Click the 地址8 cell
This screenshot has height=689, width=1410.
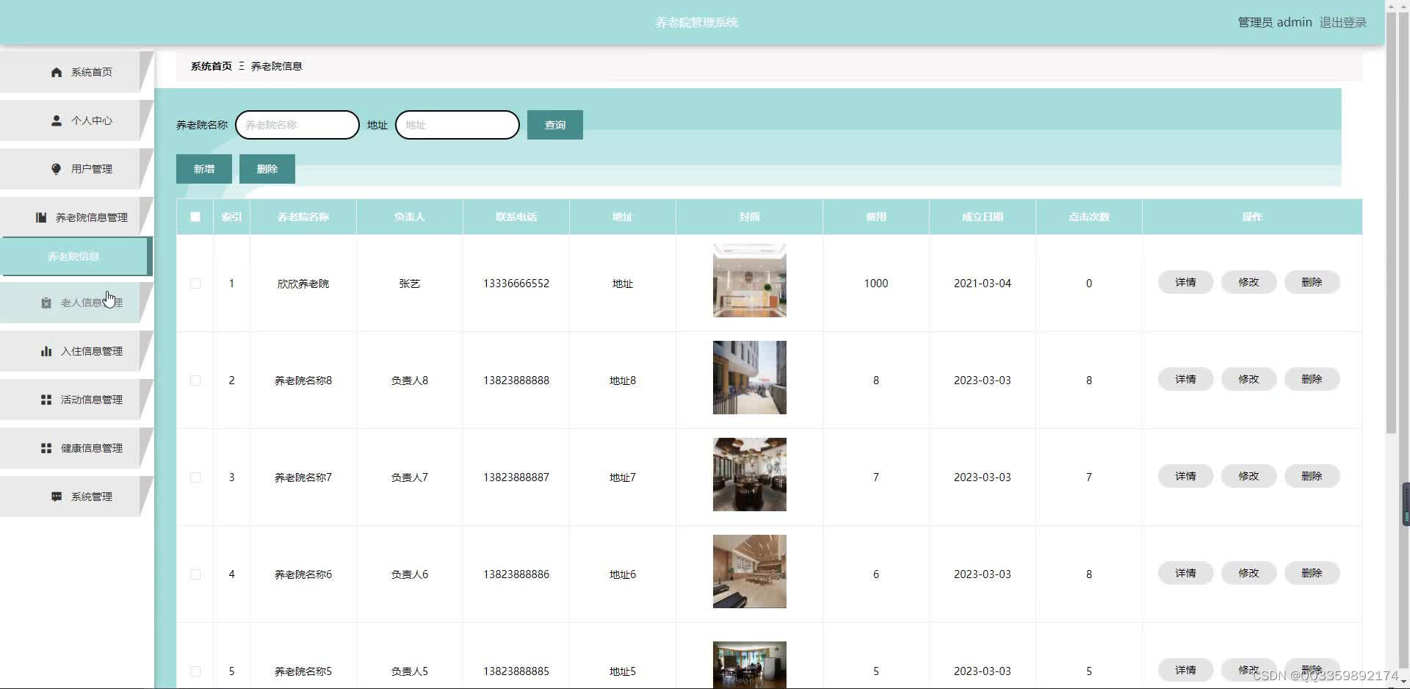click(623, 380)
